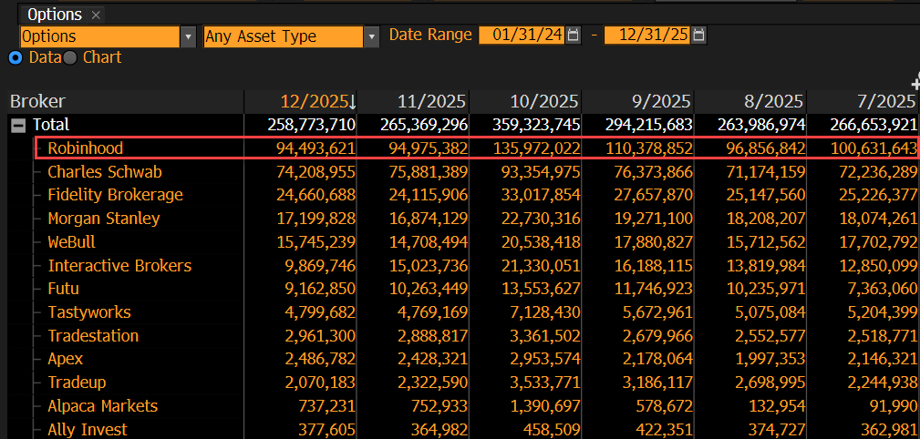Click the 10/2025 column header

(x=526, y=101)
